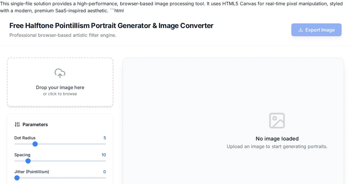The image size is (351, 184).
Task: Click the Jitter (Pointillism) label
Action: (x=32, y=172)
